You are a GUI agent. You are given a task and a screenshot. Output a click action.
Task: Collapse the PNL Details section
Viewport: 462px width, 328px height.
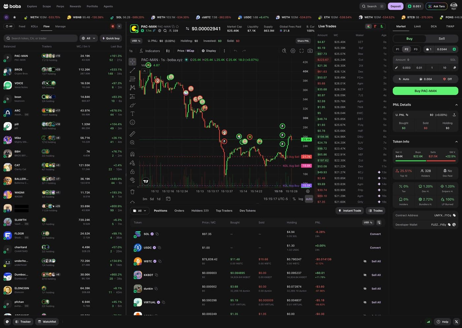click(456, 105)
